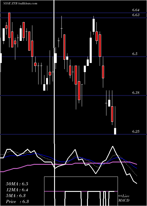Click the 6.5 price level label

tap(135, 54)
